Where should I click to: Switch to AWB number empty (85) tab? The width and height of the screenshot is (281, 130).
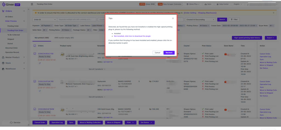[x=64, y=38]
